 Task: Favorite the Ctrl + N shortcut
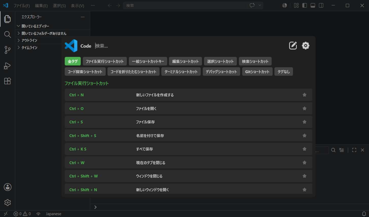pos(304,95)
